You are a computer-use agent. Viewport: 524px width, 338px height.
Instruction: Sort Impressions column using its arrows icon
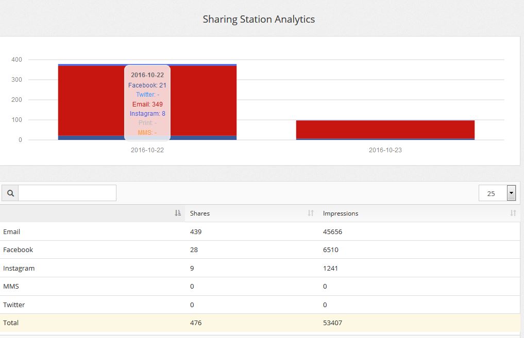513,213
